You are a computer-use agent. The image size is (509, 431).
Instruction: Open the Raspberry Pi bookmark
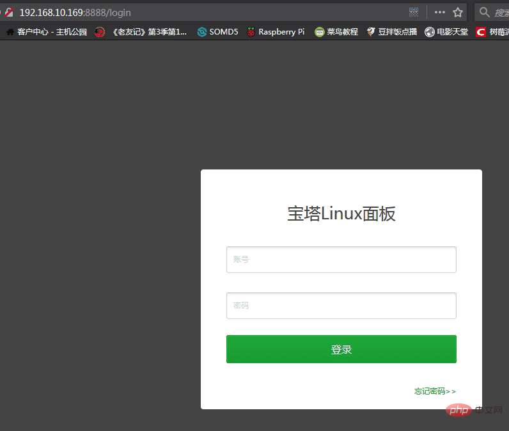(x=276, y=32)
